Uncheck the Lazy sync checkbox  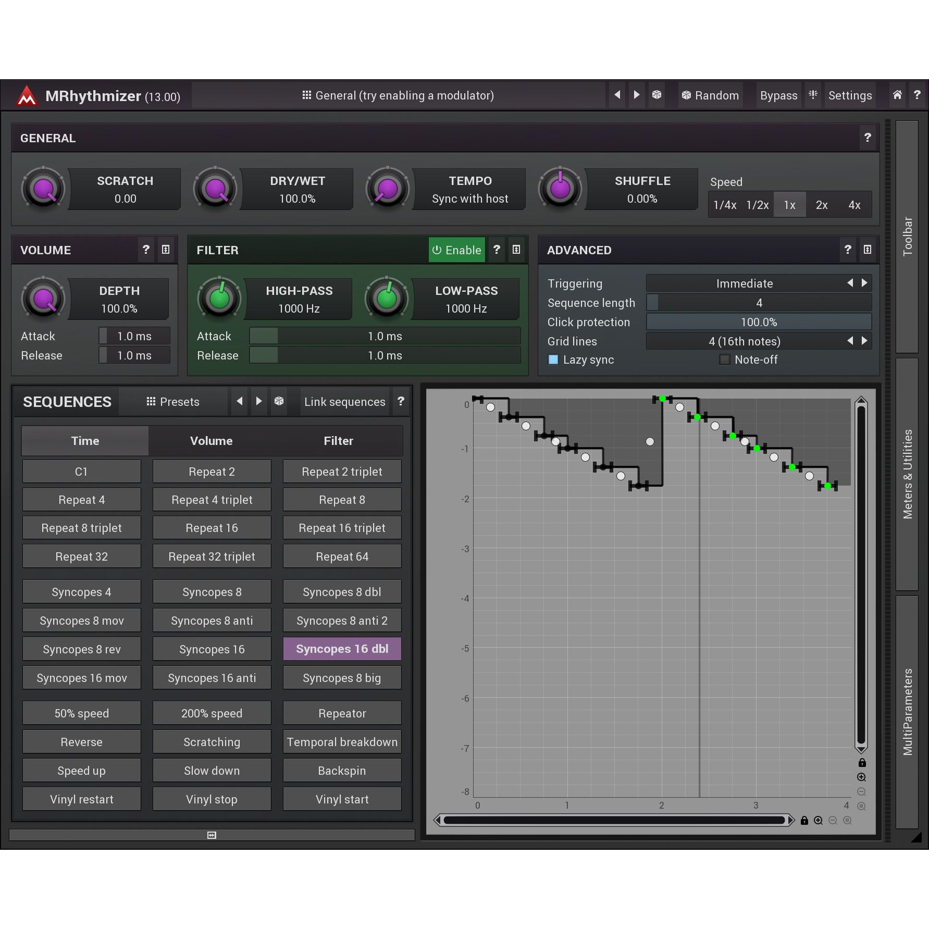pos(553,360)
